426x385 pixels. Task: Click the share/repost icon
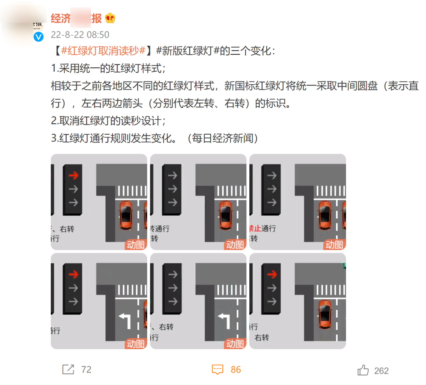click(x=68, y=369)
